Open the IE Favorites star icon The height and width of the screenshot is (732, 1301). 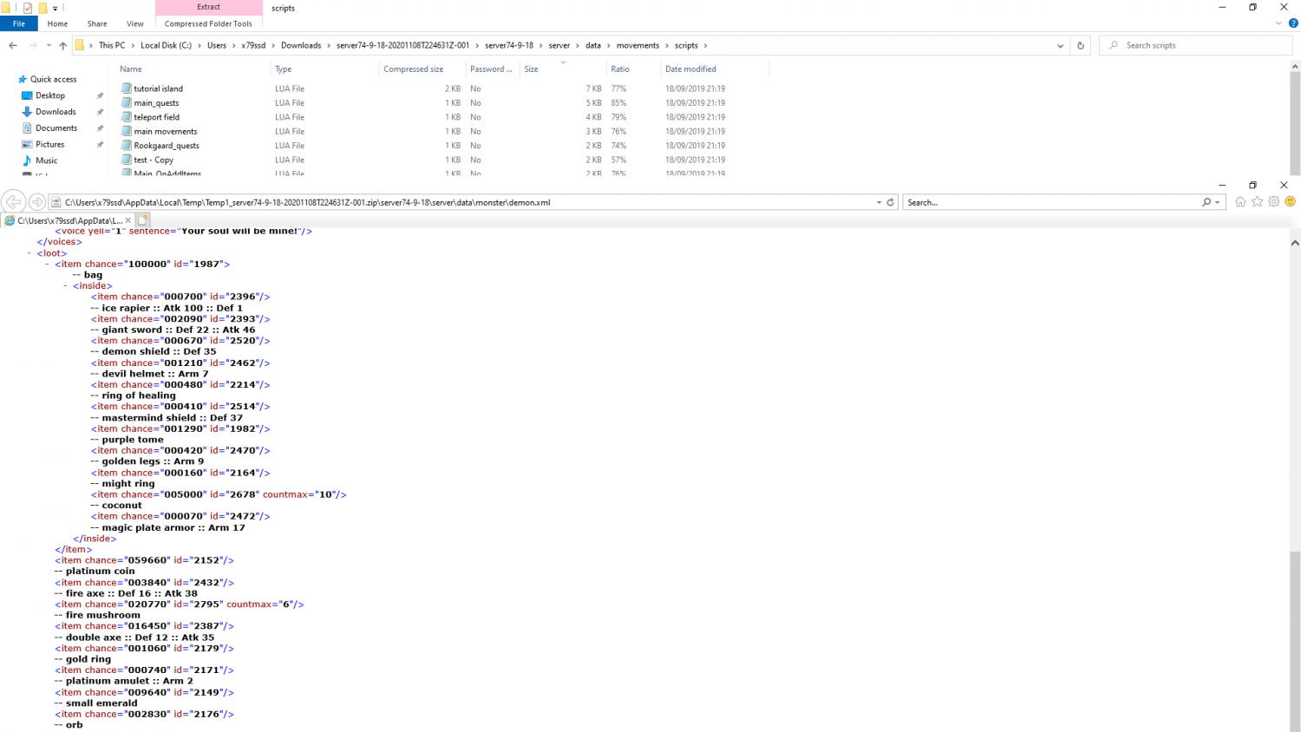pos(1257,202)
